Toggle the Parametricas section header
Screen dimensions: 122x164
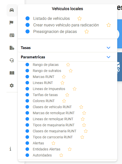click(68, 57)
